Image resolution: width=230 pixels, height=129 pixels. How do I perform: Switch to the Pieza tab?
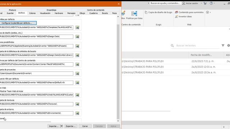coord(114,13)
